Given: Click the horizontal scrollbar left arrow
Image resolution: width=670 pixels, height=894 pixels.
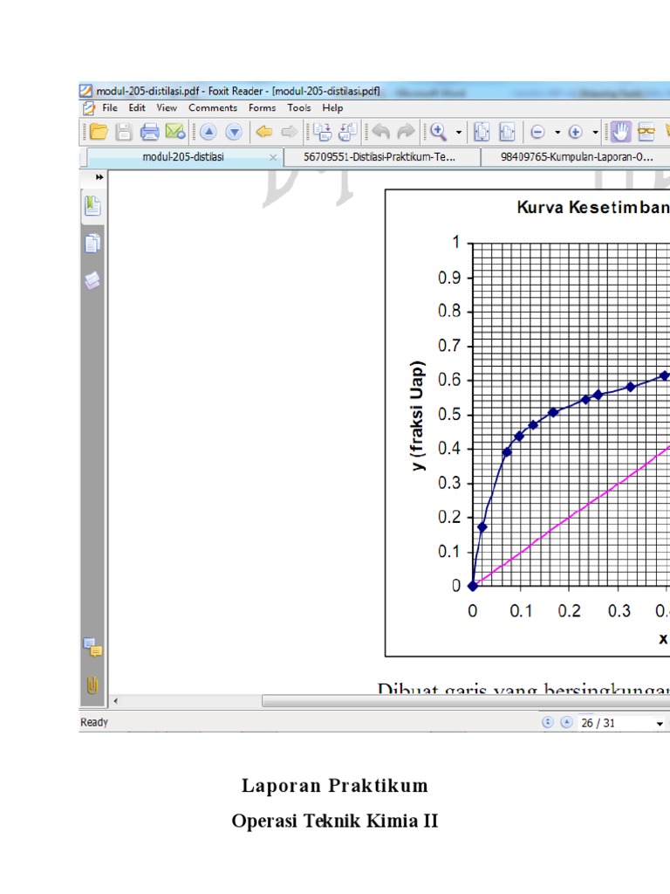Looking at the screenshot, I should 115,701.
